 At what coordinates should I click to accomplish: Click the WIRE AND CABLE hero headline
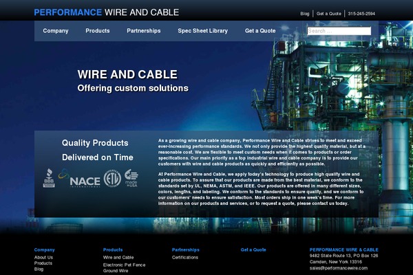[127, 74]
